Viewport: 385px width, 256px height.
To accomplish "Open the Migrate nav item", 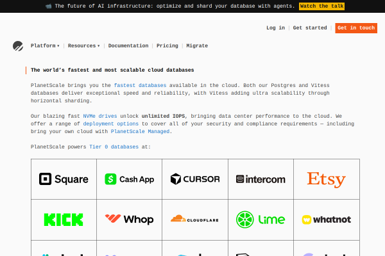I will tap(197, 46).
